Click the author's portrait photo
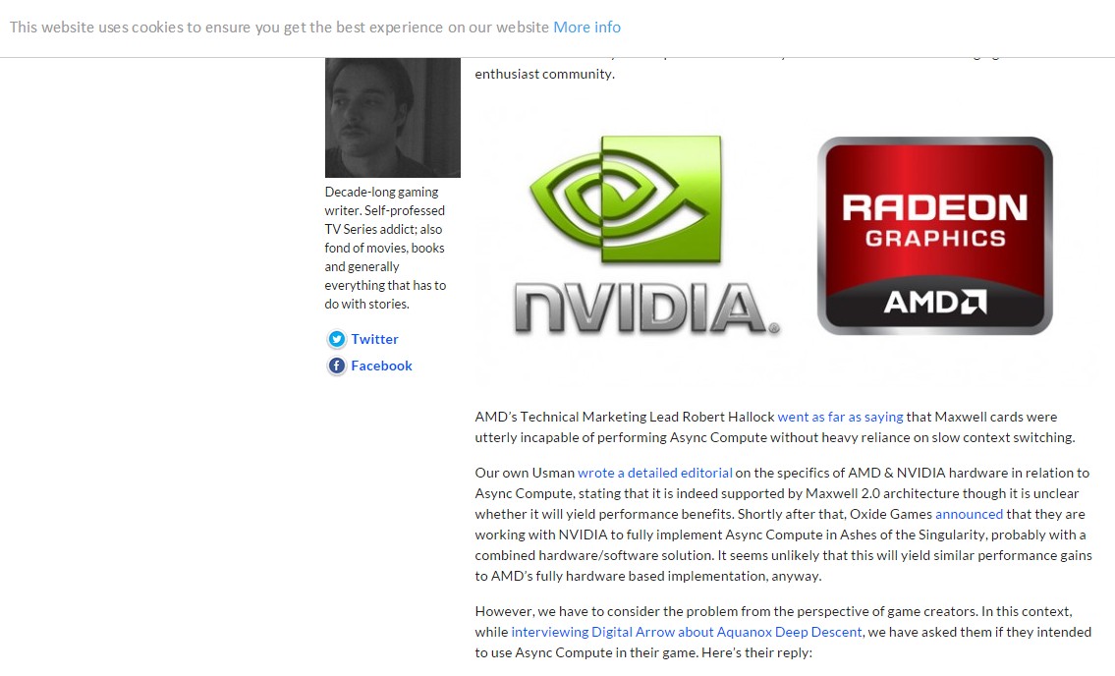Viewport: 1115px width, 676px height. [392, 117]
